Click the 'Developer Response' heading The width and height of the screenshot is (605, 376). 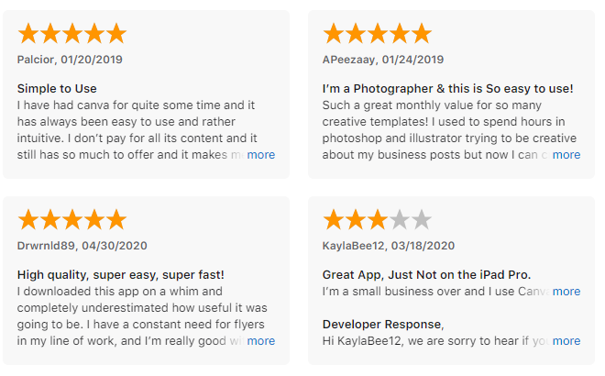(383, 325)
